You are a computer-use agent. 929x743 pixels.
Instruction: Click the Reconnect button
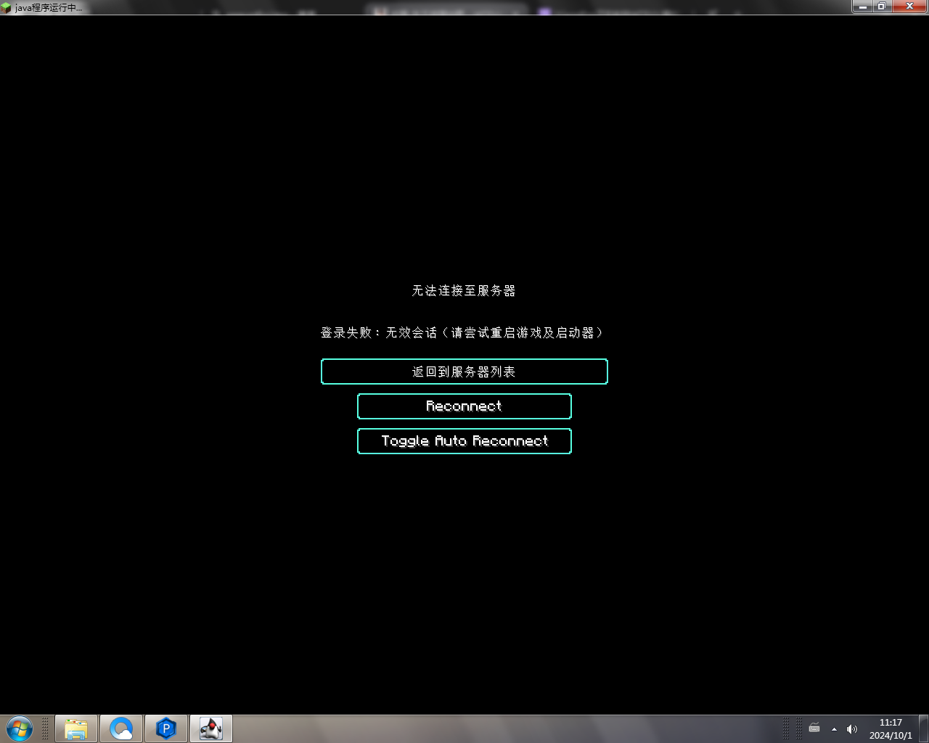(x=464, y=406)
